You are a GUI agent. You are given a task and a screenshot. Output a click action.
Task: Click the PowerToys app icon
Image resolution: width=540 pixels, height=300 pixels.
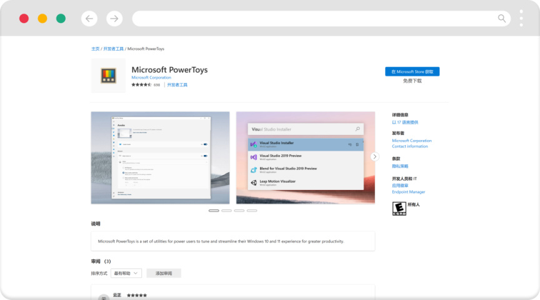108,76
